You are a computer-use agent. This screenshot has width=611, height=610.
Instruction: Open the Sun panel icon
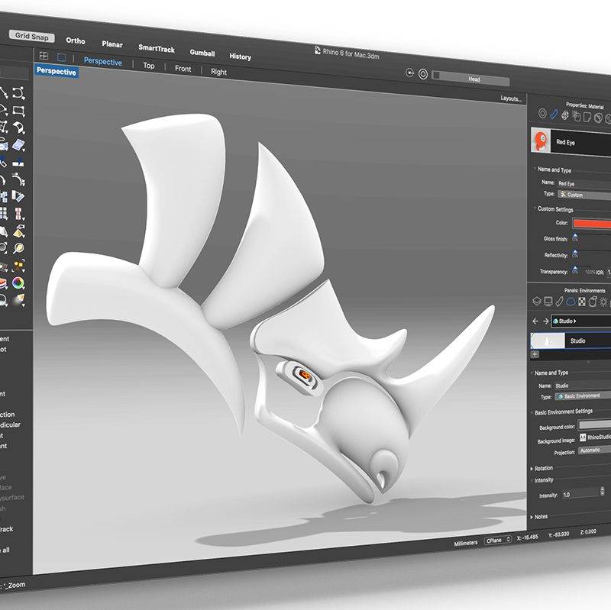(x=603, y=302)
